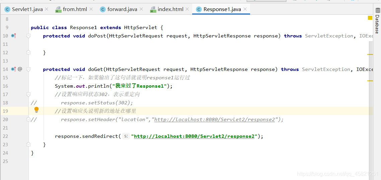Close the Servlet1.java tab

point(47,9)
